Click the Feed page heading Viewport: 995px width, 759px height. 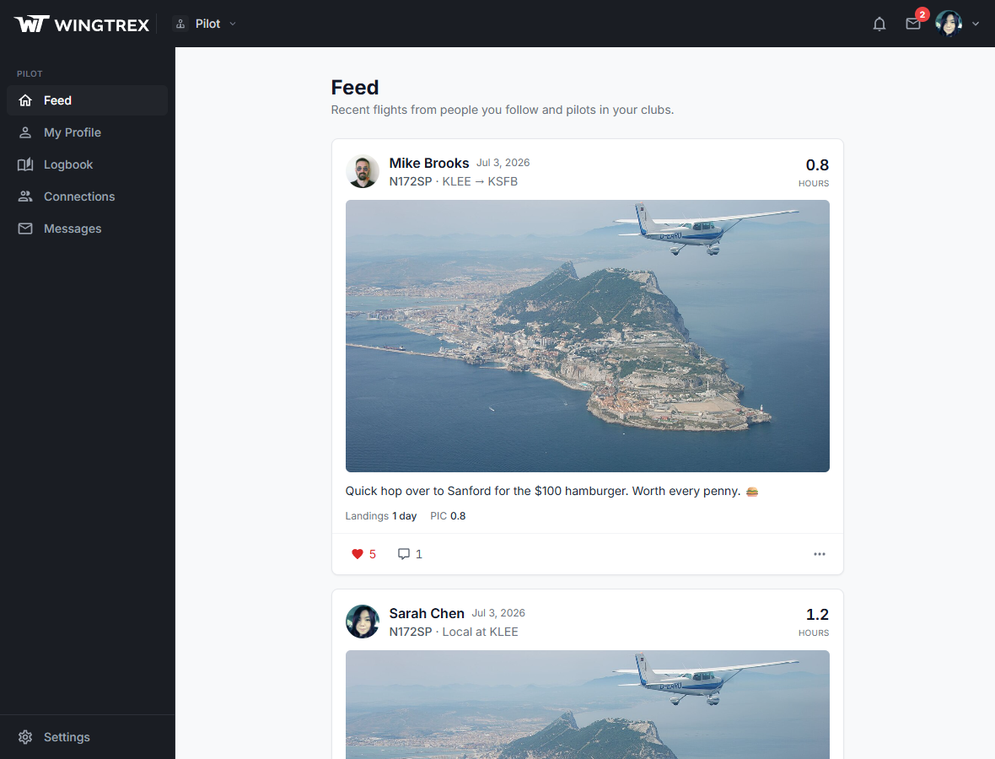point(355,87)
